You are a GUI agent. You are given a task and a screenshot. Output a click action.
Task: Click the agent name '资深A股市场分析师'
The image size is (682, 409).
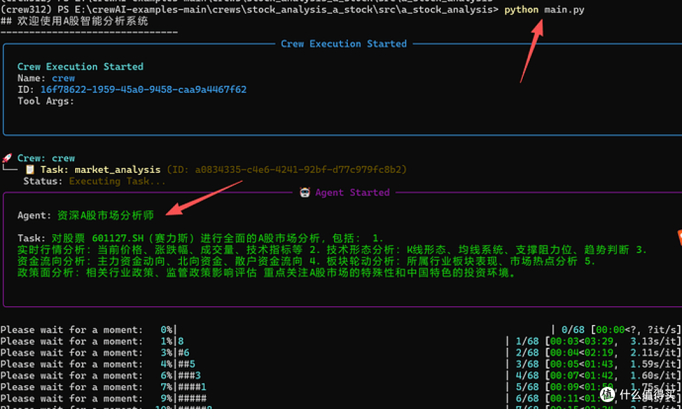point(105,215)
